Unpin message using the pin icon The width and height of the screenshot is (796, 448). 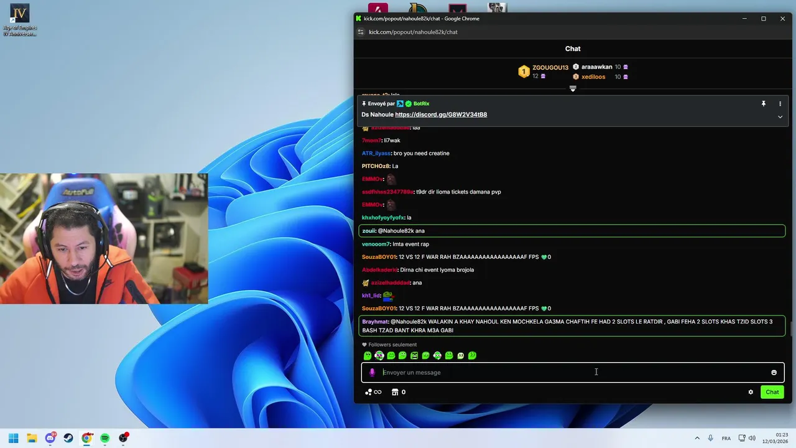tap(764, 103)
